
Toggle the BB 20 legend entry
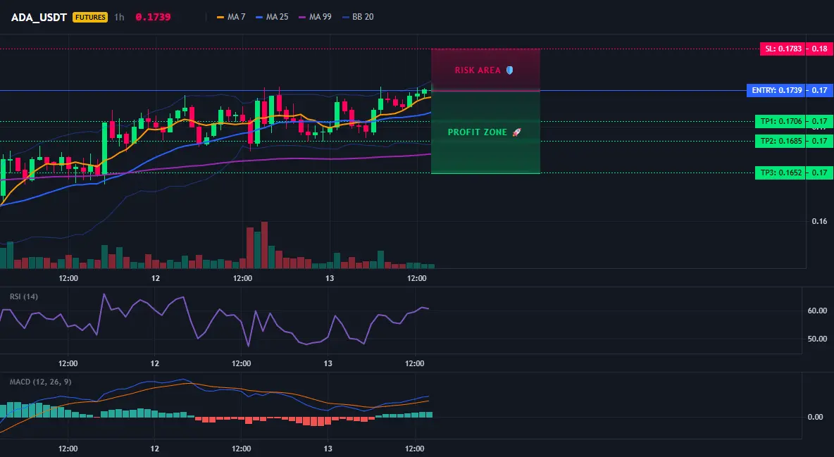(358, 17)
